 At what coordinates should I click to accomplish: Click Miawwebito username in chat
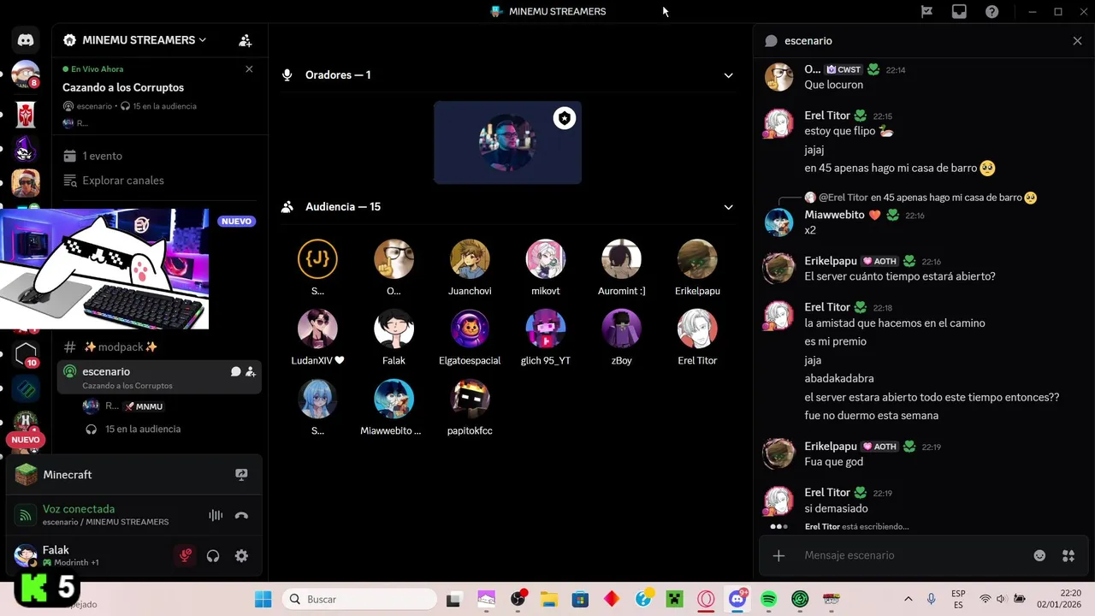(834, 215)
